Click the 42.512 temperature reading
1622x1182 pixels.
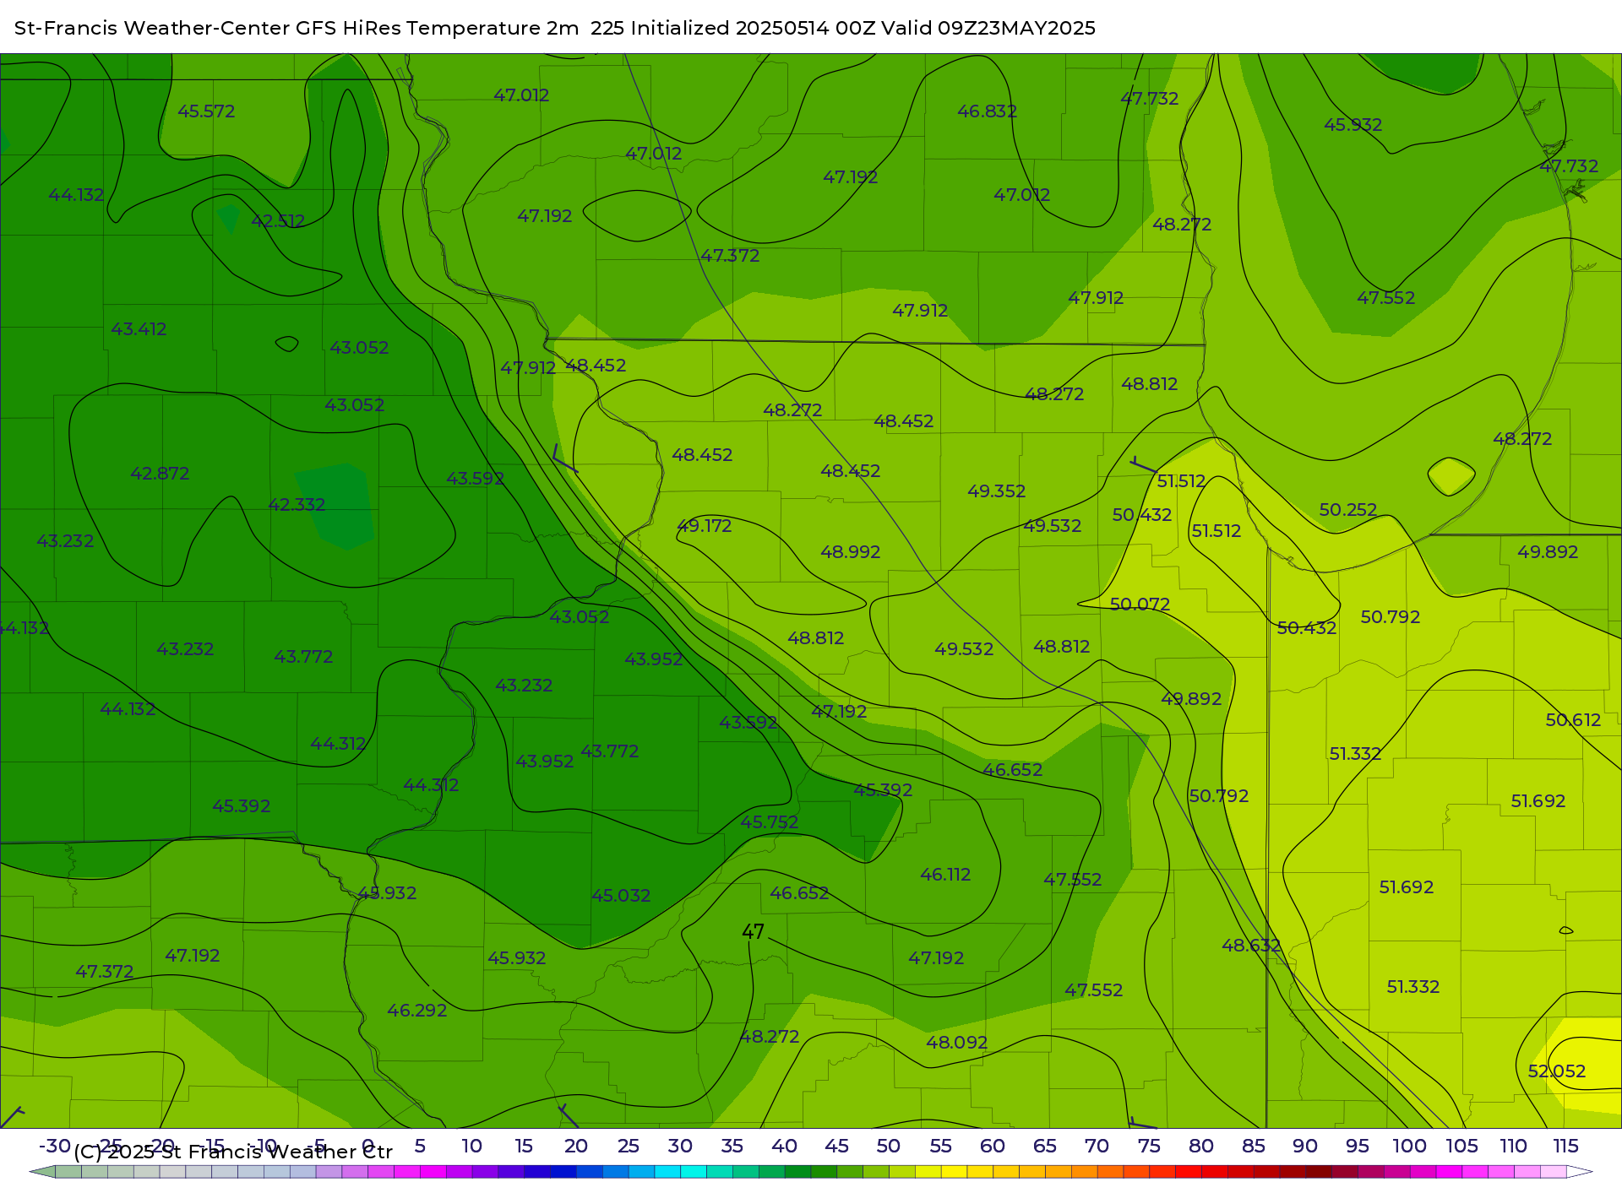point(278,221)
